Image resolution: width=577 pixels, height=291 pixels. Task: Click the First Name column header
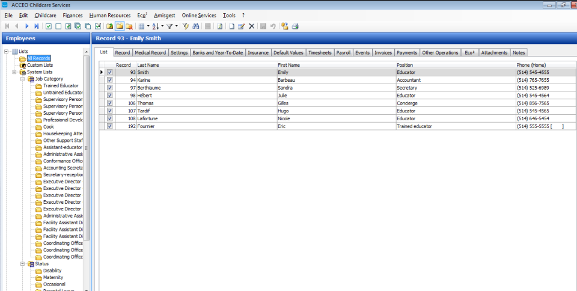[x=337, y=65]
